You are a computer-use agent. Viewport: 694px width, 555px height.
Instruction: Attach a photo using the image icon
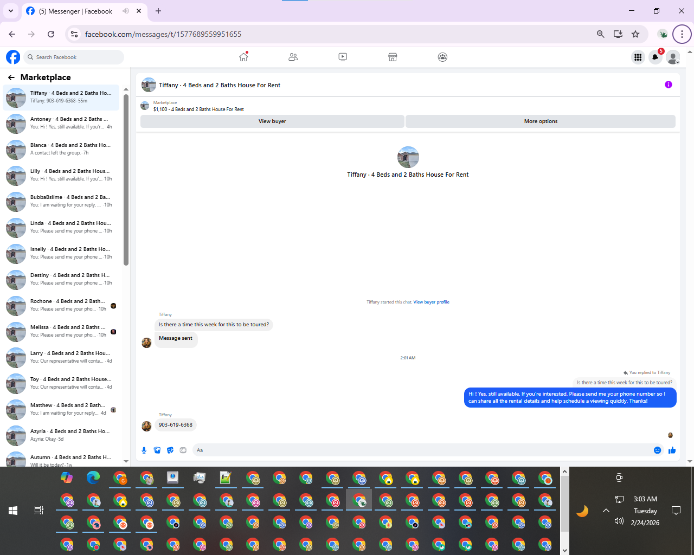click(157, 450)
